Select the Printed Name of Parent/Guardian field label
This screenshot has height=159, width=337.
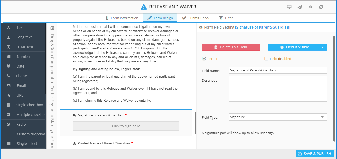pyautogui.click(x=104, y=143)
